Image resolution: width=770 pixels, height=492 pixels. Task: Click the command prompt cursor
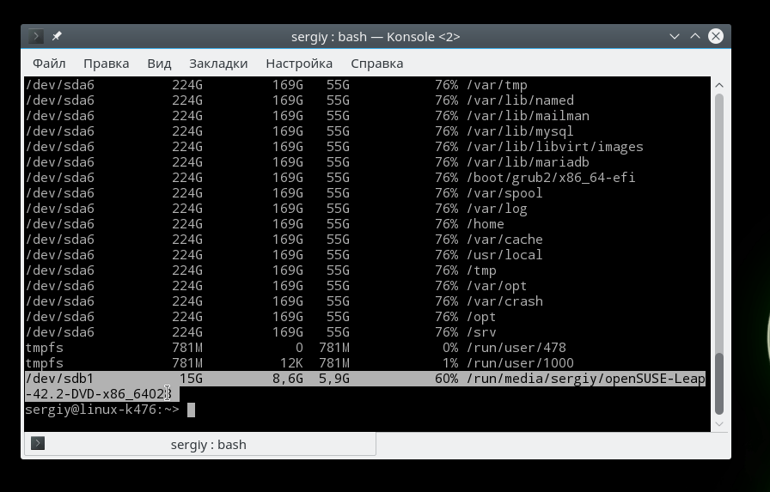click(x=191, y=410)
